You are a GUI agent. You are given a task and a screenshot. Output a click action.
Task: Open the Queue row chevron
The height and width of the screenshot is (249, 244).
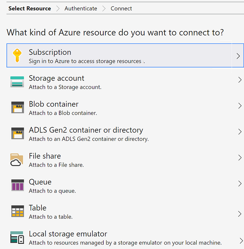click(x=240, y=184)
